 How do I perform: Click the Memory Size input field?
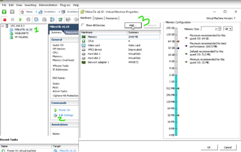point(209,29)
